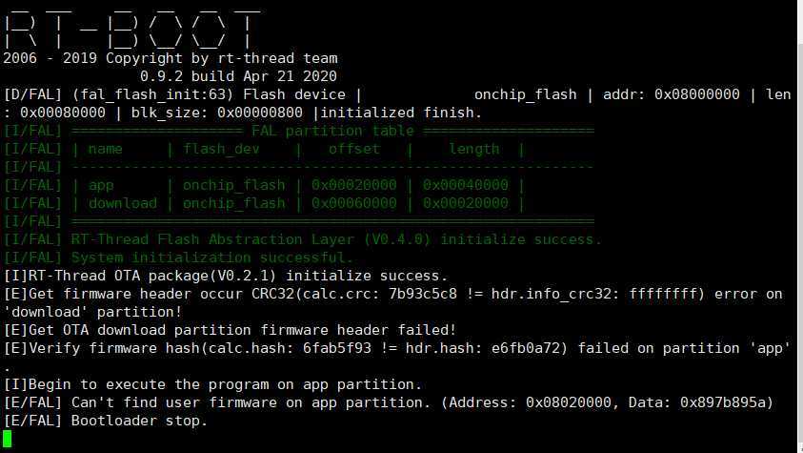The image size is (803, 453).
Task: Click the RT-Thread ASCII art logo
Action: pyautogui.click(x=130, y=24)
